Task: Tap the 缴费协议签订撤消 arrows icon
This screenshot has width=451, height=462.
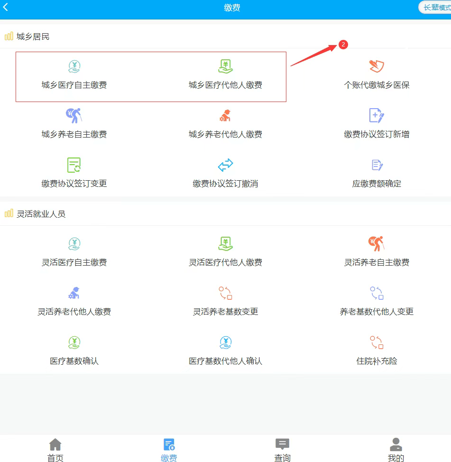Action: pos(225,165)
